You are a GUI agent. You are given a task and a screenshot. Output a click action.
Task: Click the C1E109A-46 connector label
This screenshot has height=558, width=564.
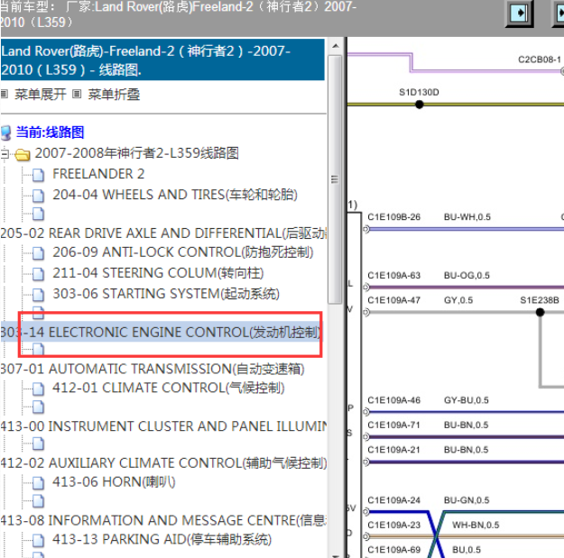393,400
